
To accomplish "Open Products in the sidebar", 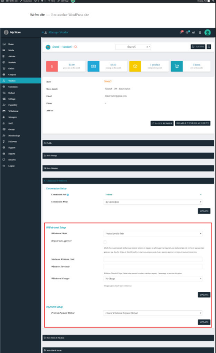I will (12, 62).
